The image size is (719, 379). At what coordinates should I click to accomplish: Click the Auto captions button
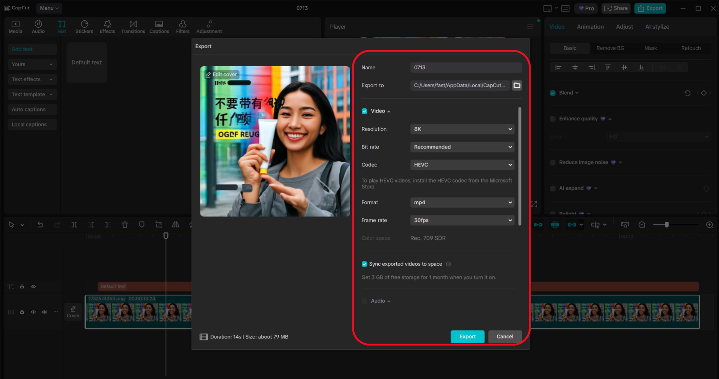tap(32, 110)
